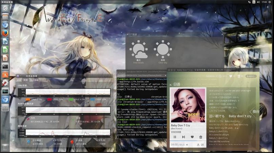Open LibreOffice Impress from the dock
Viewport: 274px width, 153px height.
pyautogui.click(x=5, y=58)
